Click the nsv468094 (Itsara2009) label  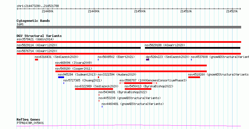74,63
